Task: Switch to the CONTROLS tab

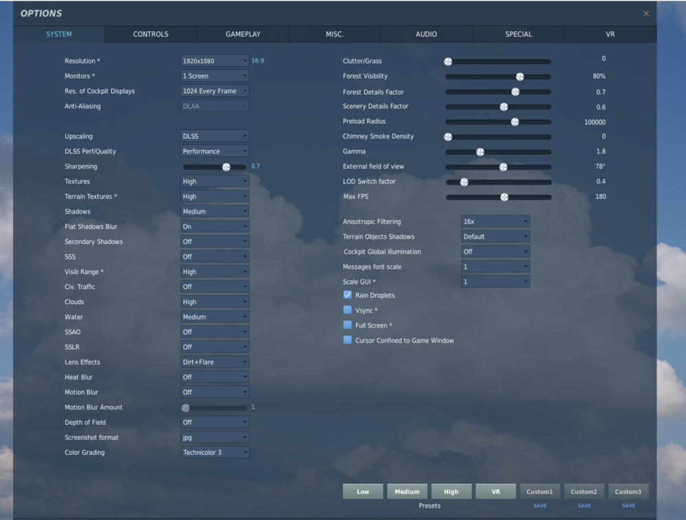Action: [150, 34]
